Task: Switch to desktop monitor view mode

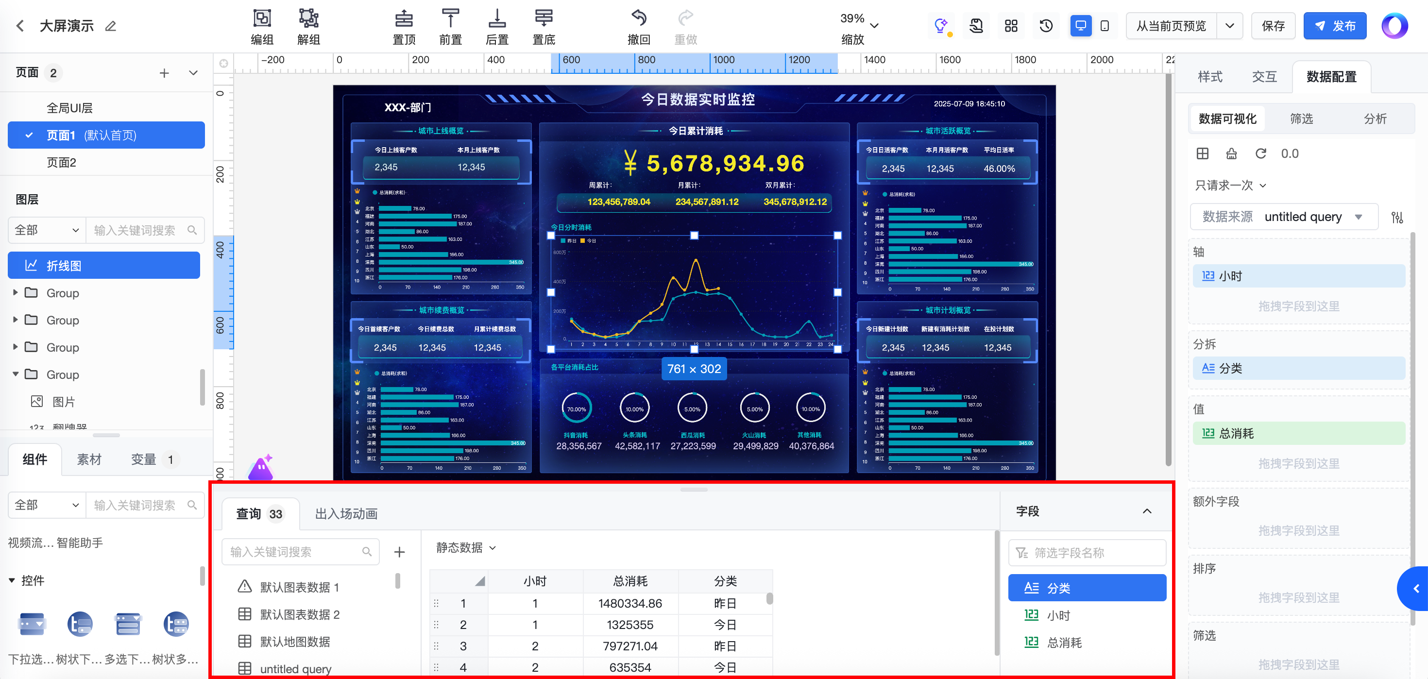Action: coord(1080,26)
